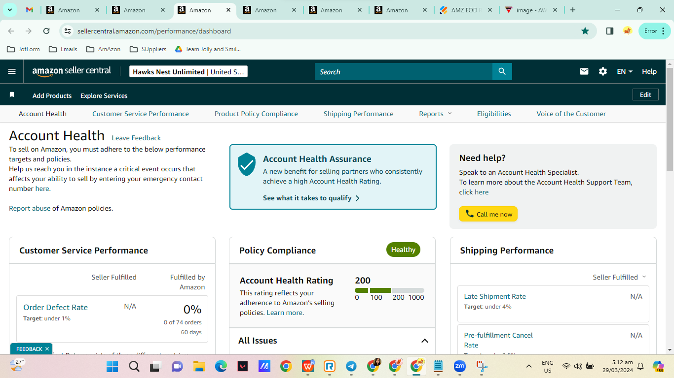Open the Zoom app from the taskbar

click(x=460, y=366)
